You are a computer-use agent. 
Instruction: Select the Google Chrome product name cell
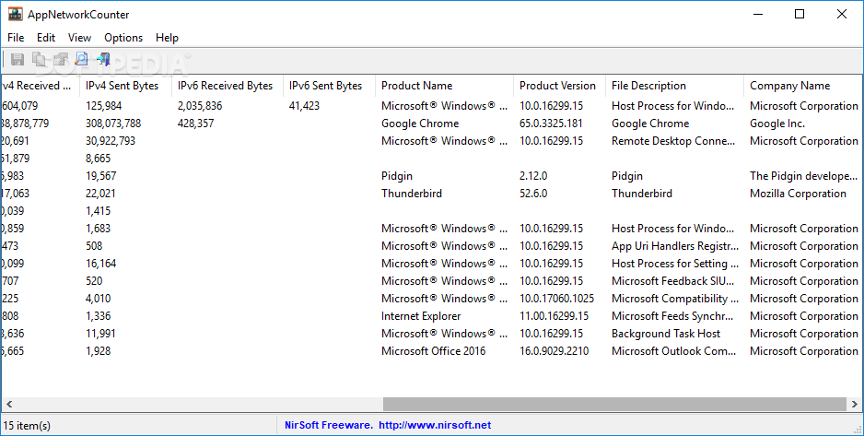[x=420, y=124]
